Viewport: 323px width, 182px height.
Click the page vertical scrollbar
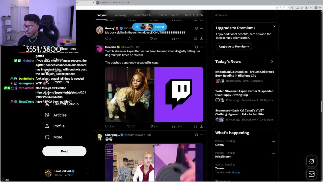[321, 106]
